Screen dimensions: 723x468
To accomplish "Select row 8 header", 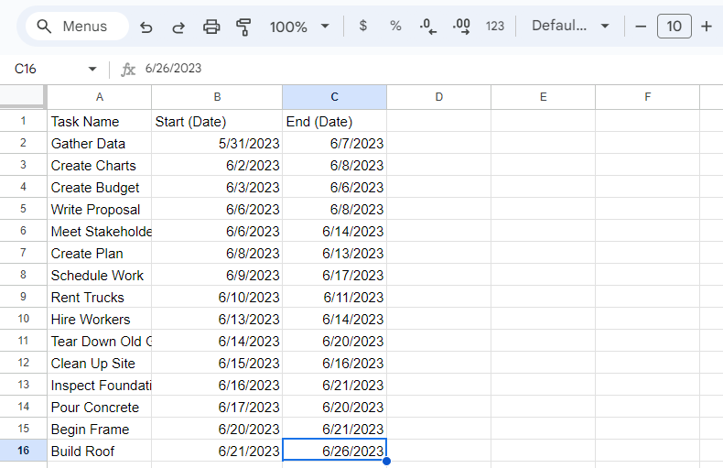I will pyautogui.click(x=23, y=275).
